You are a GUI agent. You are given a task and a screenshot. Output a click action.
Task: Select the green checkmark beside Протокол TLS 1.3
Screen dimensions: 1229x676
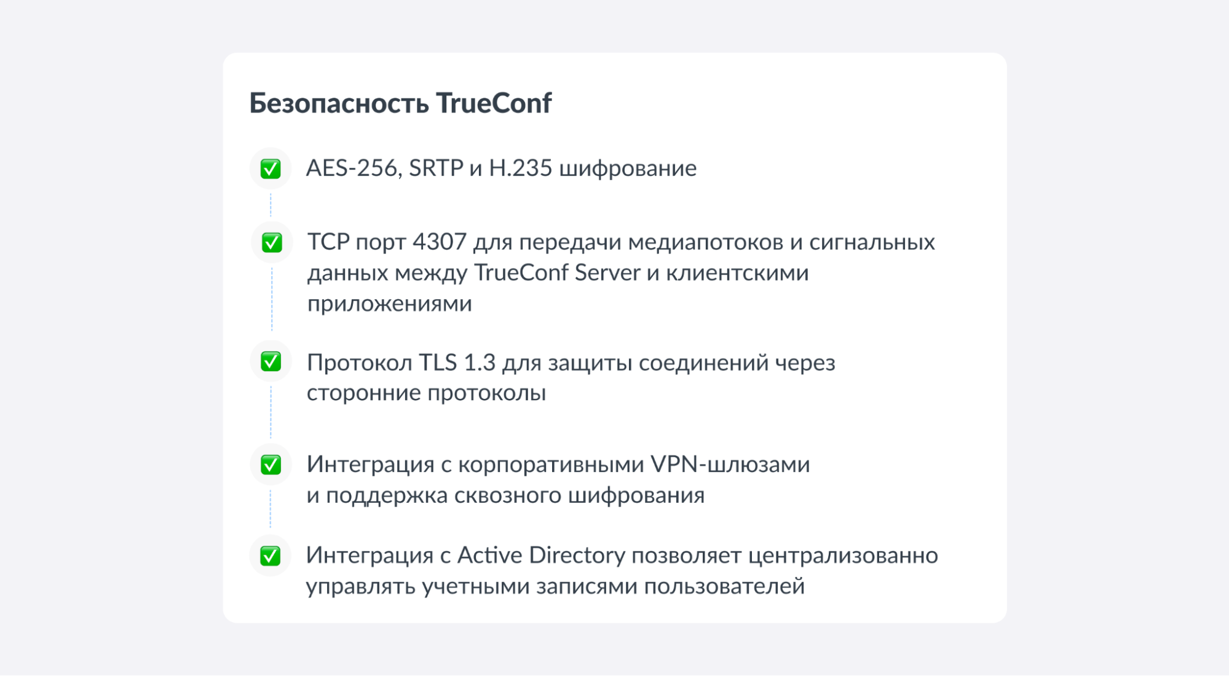point(271,361)
